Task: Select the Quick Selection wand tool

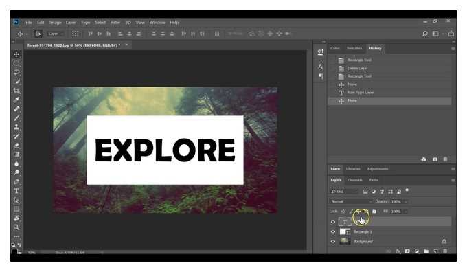Action: click(x=16, y=81)
